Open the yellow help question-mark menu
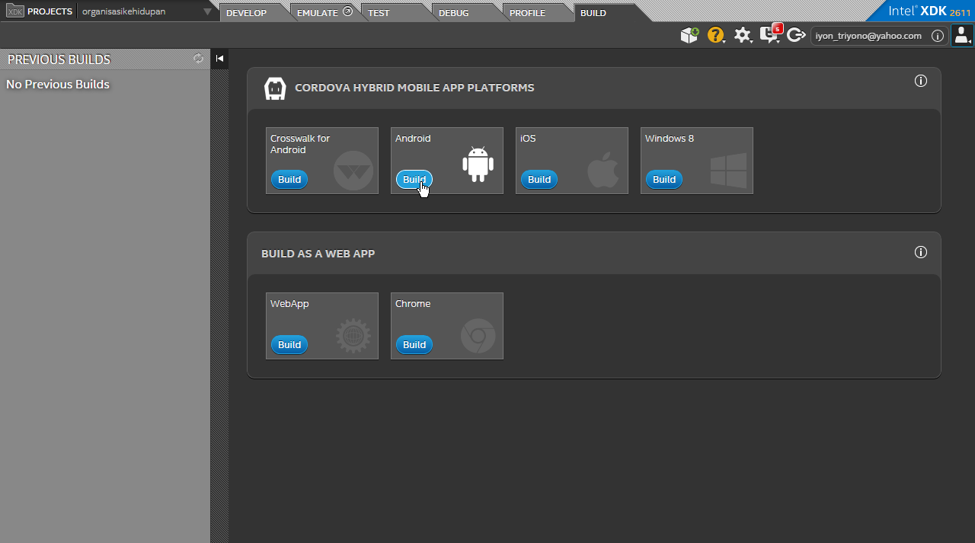This screenshot has height=543, width=975. pos(716,35)
